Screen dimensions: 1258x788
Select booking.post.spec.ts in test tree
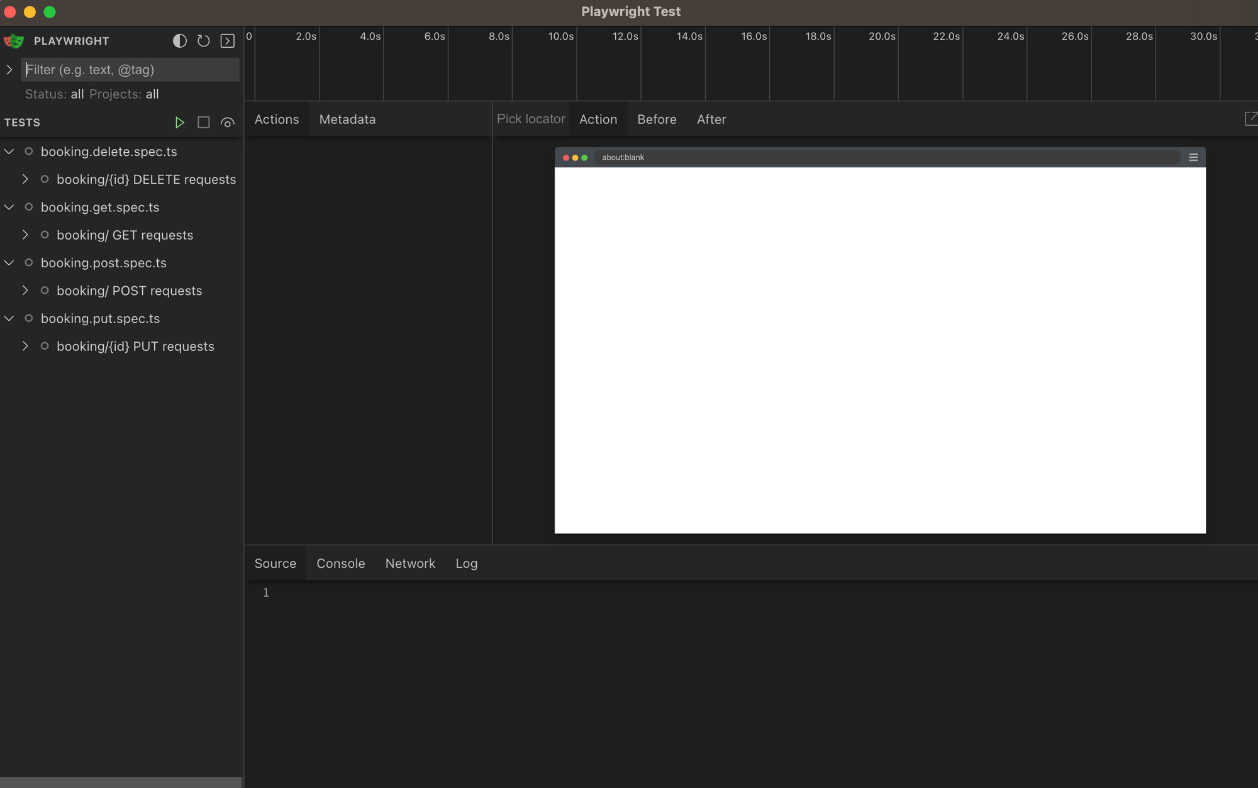point(104,263)
